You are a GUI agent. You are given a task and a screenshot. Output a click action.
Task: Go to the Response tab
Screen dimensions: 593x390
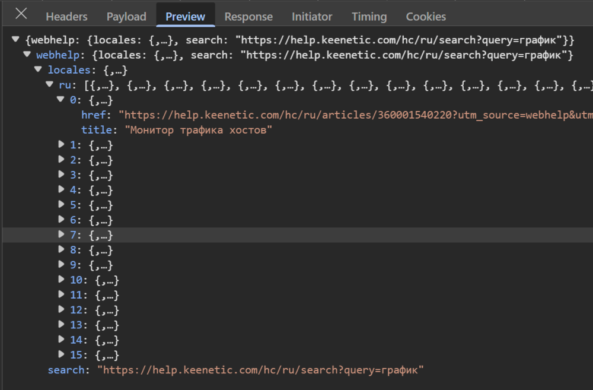click(x=248, y=17)
